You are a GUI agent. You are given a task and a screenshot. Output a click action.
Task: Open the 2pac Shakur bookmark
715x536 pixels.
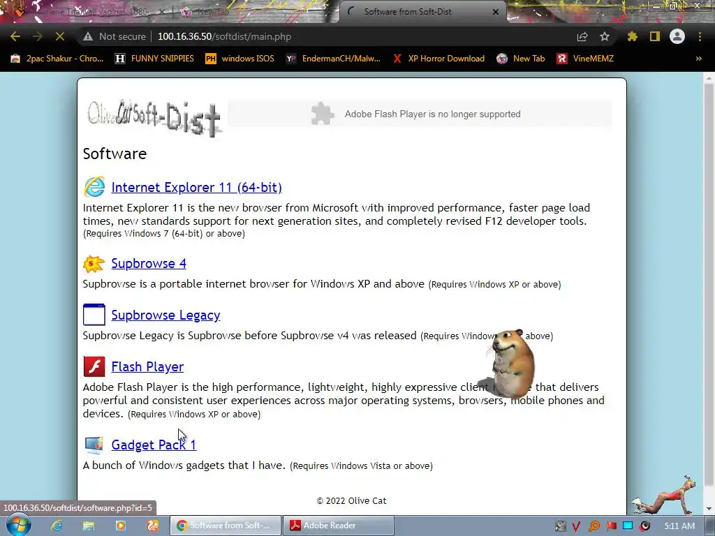(57, 59)
